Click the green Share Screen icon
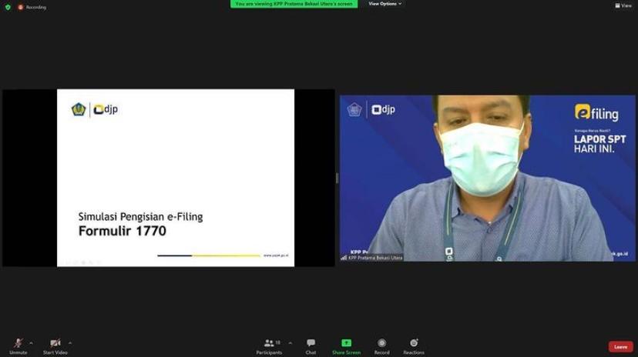 (346, 343)
